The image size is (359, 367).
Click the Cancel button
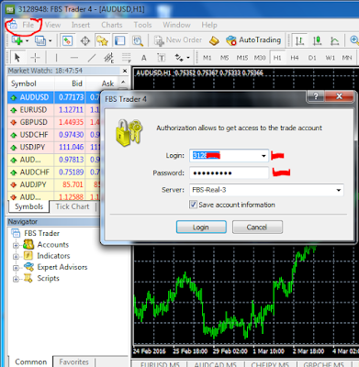pyautogui.click(x=257, y=228)
